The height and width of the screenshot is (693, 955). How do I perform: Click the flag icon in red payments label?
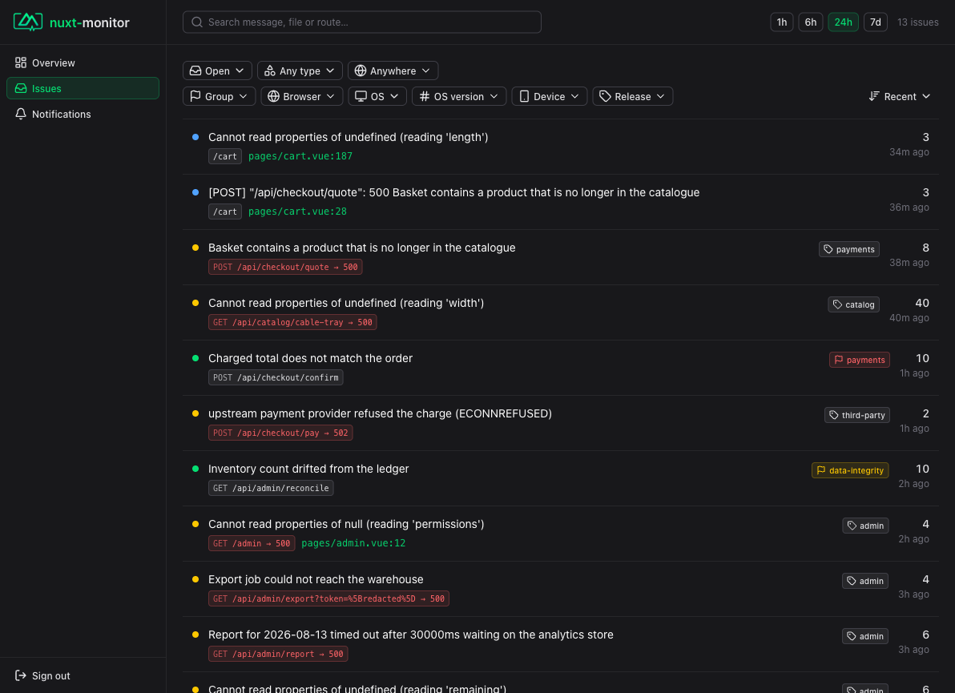pos(839,360)
